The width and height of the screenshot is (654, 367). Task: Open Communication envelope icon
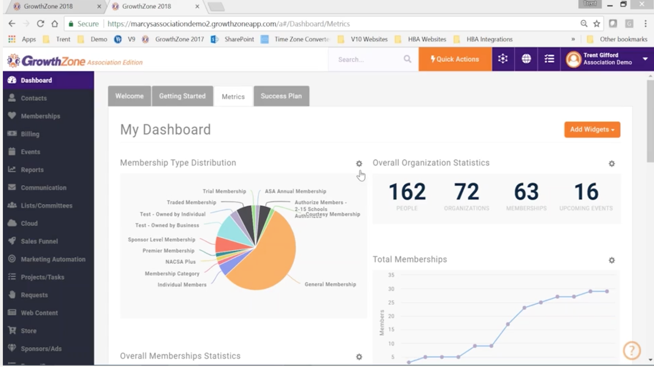12,187
